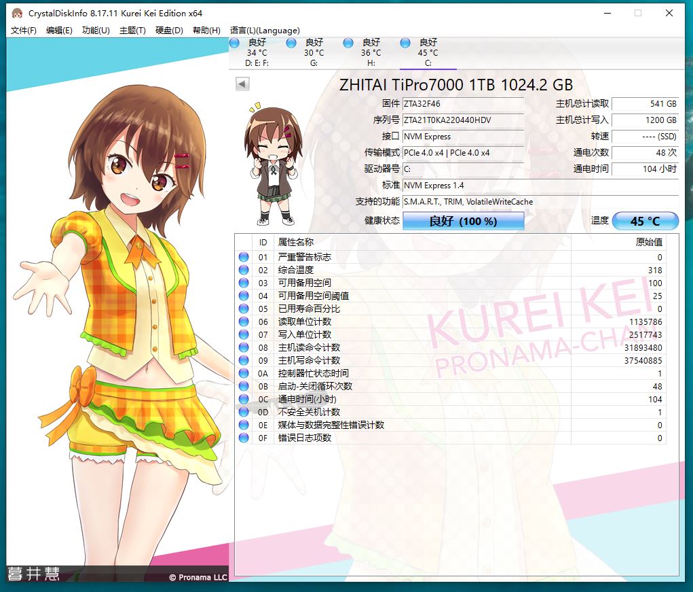Click the 序列号 serial number field
Image resolution: width=693 pixels, height=592 pixels.
coord(463,120)
